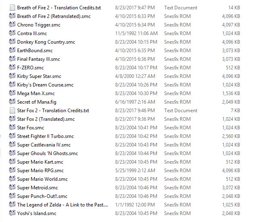This screenshot has height=222, width=254.
Task: Select the Super Mario World.smc icon
Action: click(12, 179)
